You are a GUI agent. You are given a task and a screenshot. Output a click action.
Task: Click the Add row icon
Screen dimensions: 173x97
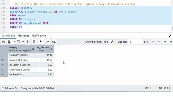coord(3,42)
